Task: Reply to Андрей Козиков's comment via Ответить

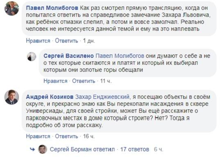Action: 66,136
